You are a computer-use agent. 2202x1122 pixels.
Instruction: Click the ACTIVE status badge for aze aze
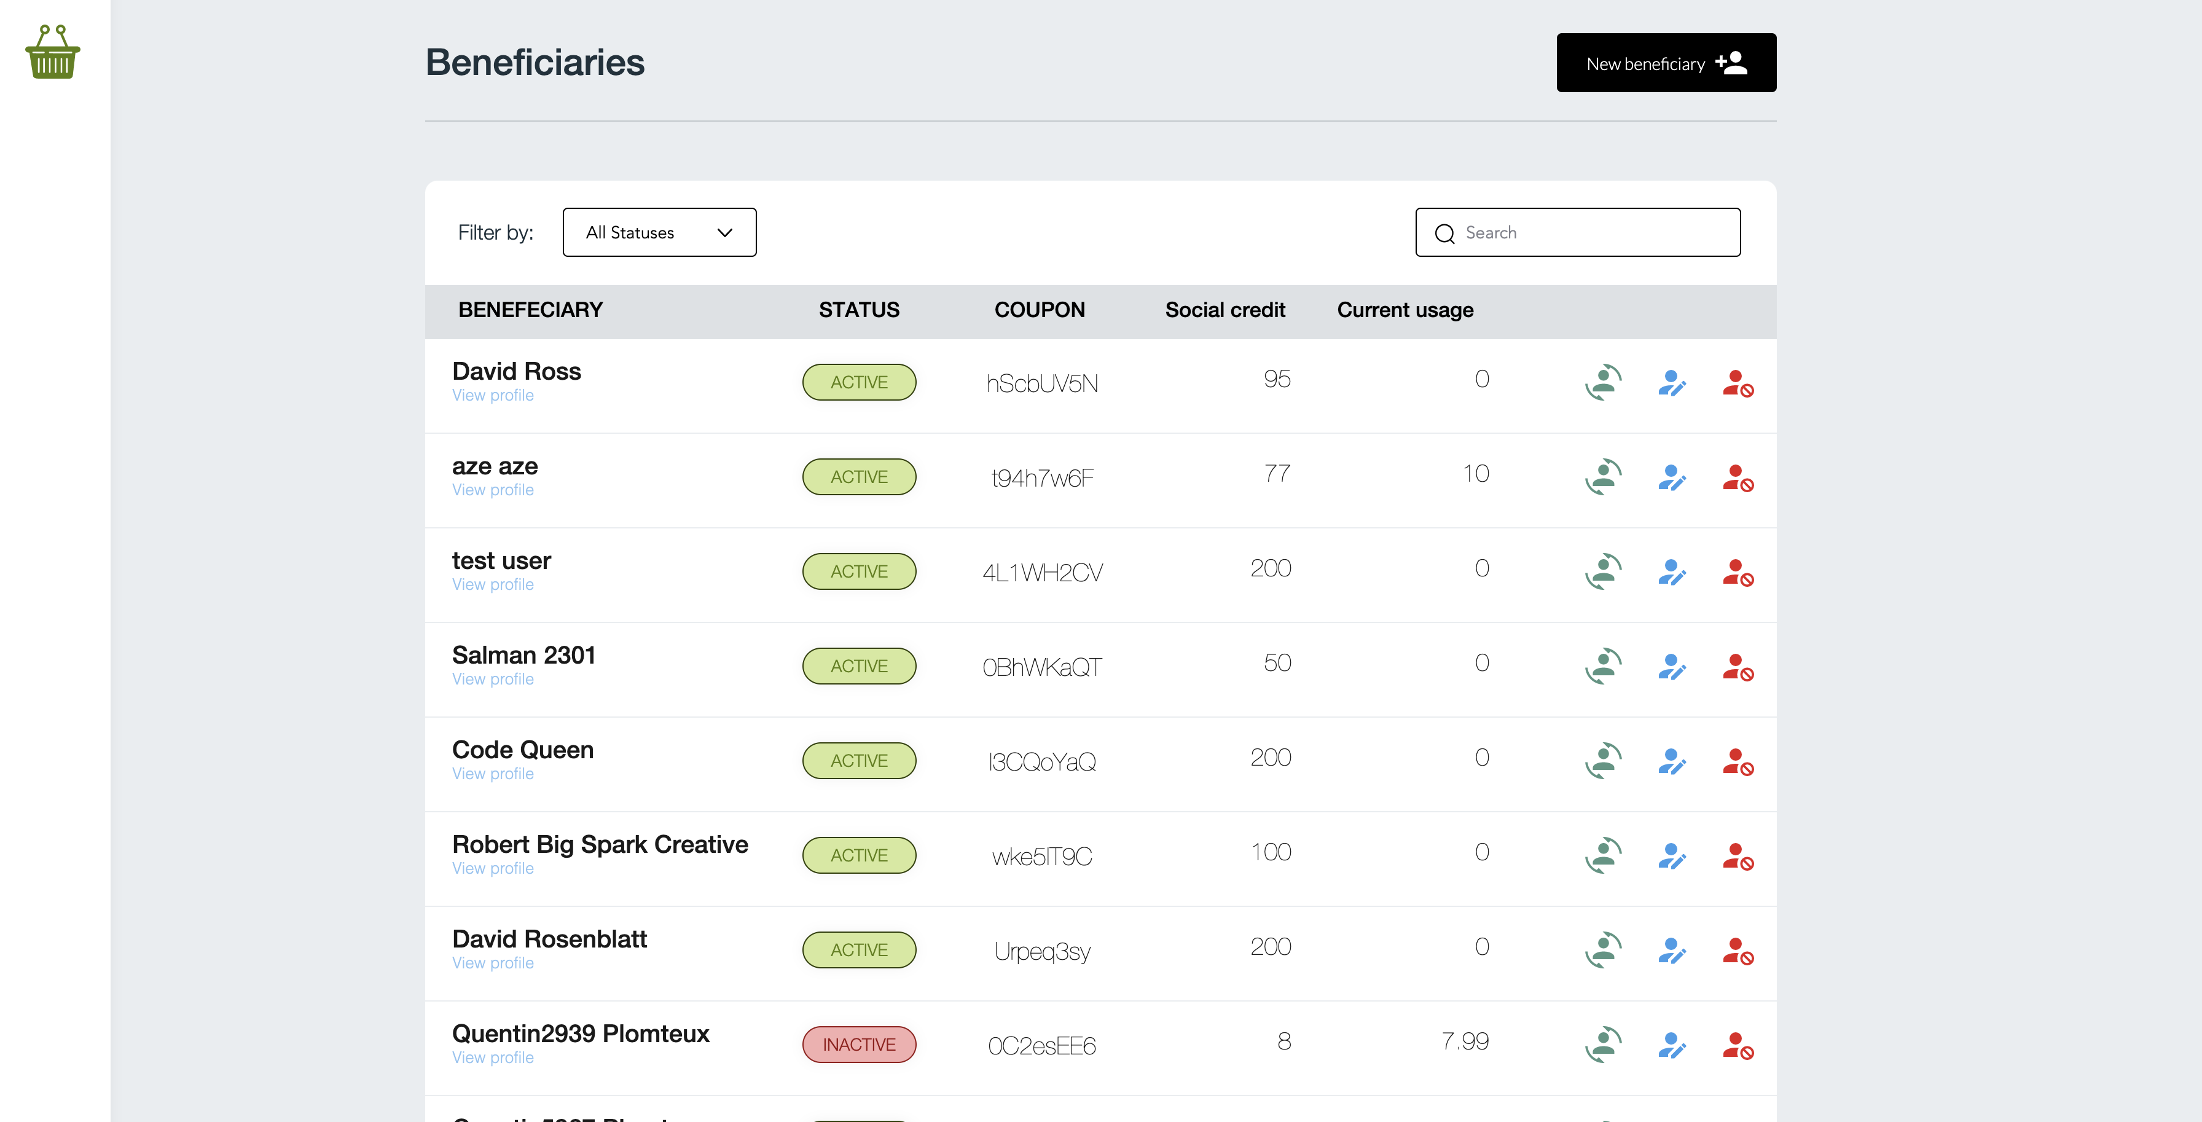click(858, 477)
